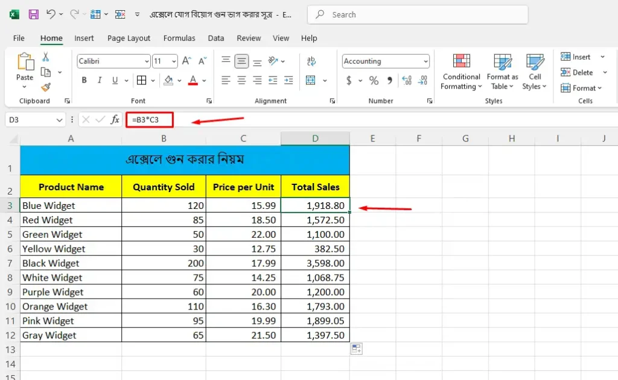The width and height of the screenshot is (618, 380).
Task: Click the accounting dollar format icon
Action: coord(349,81)
